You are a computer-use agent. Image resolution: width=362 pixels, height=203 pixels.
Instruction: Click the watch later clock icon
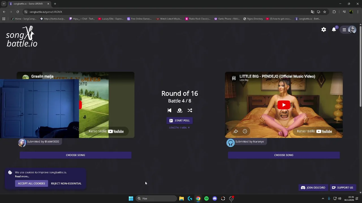(x=245, y=131)
